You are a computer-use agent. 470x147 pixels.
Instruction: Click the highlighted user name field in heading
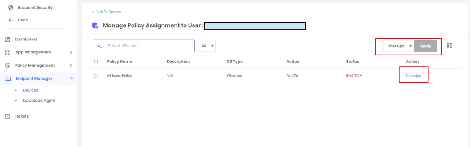coord(255,26)
